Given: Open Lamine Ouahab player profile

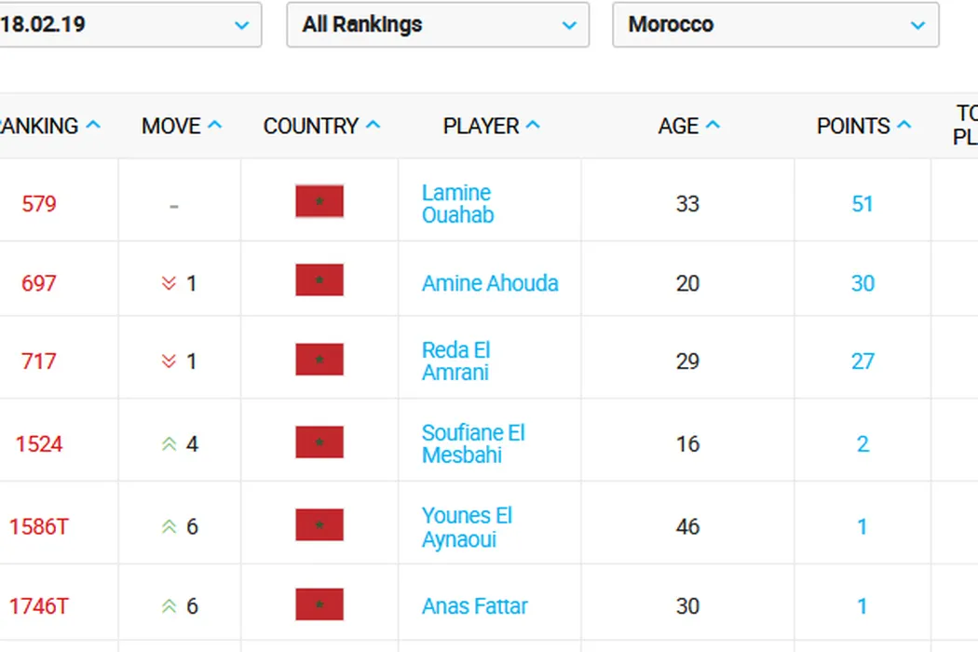Looking at the screenshot, I should point(457,204).
